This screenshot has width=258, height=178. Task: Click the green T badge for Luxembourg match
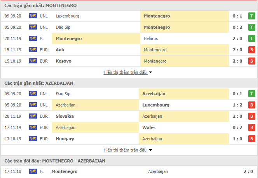[251, 16]
